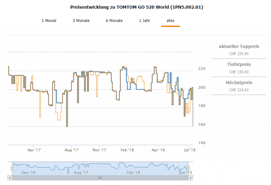The height and width of the screenshot is (185, 271).
Task: Click 'Feb '18' label on main chart axis
Action: click(127, 150)
